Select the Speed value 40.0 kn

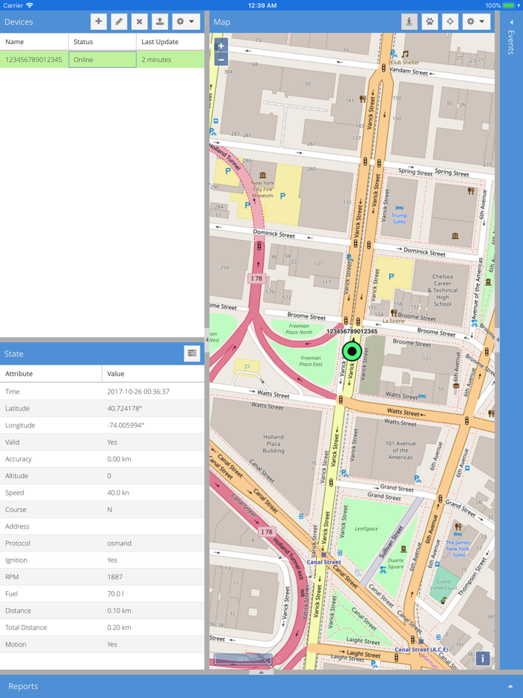[117, 492]
